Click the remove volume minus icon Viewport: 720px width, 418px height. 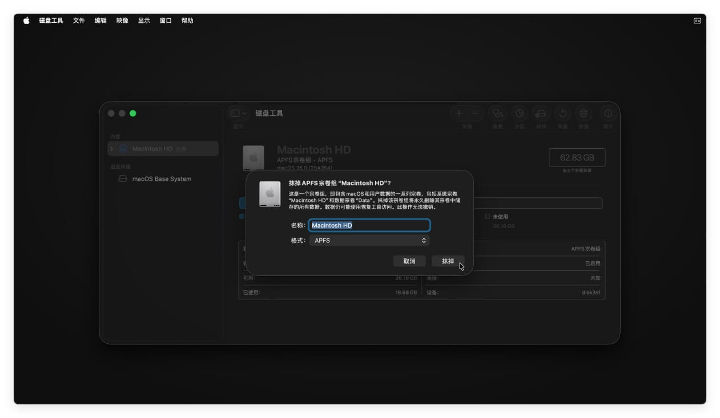click(475, 113)
